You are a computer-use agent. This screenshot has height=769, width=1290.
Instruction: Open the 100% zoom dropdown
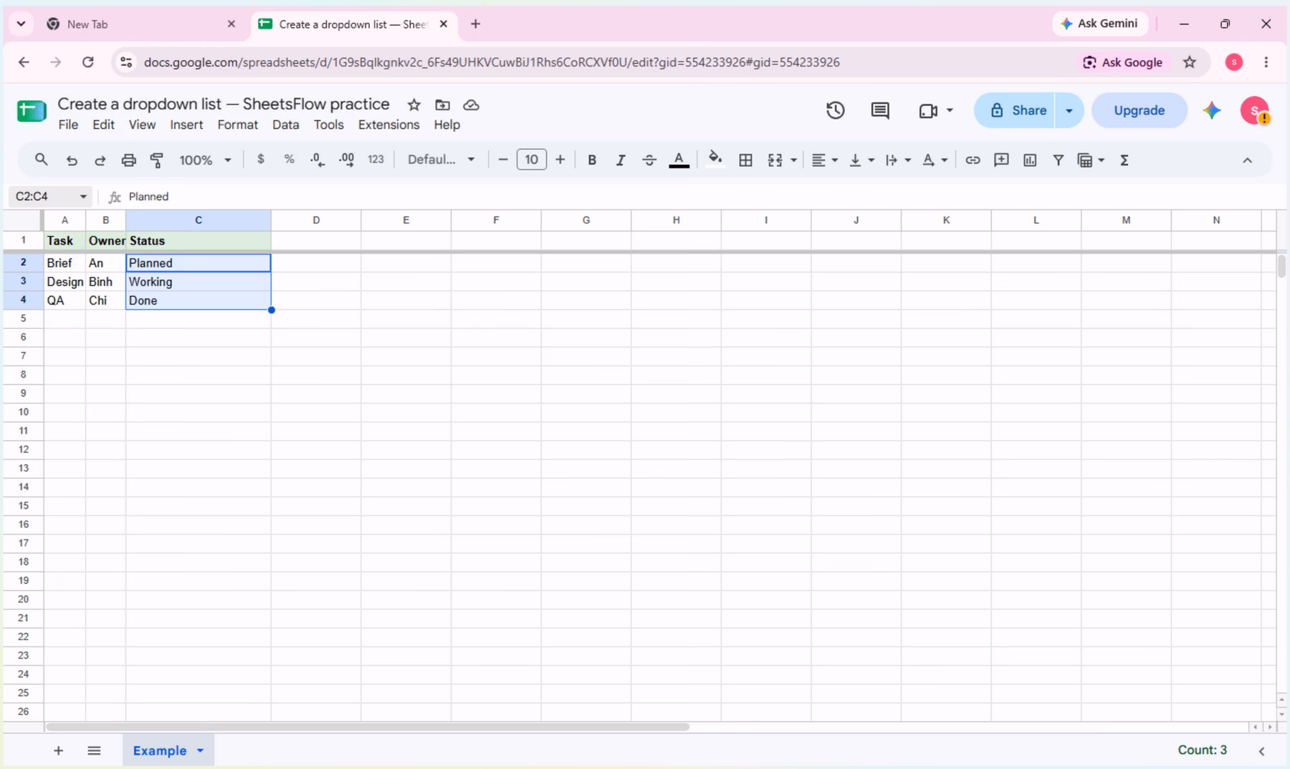[x=205, y=160]
